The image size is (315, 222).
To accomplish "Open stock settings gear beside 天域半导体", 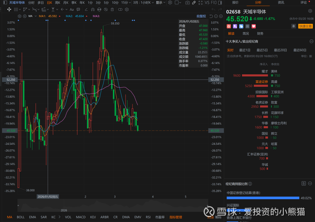I will [310, 11].
